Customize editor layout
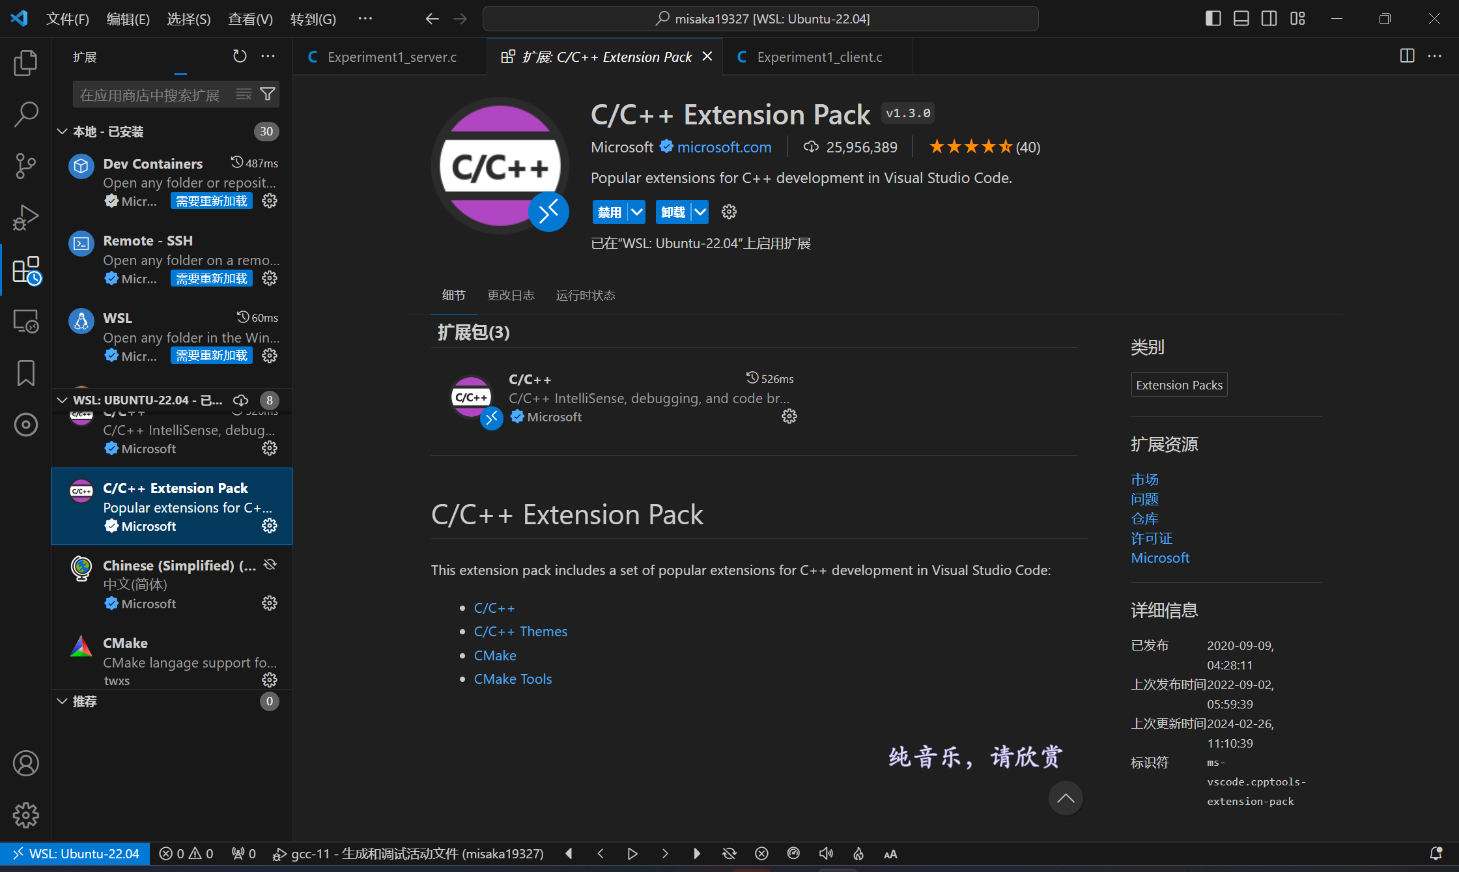Viewport: 1459px width, 872px height. 1297,19
